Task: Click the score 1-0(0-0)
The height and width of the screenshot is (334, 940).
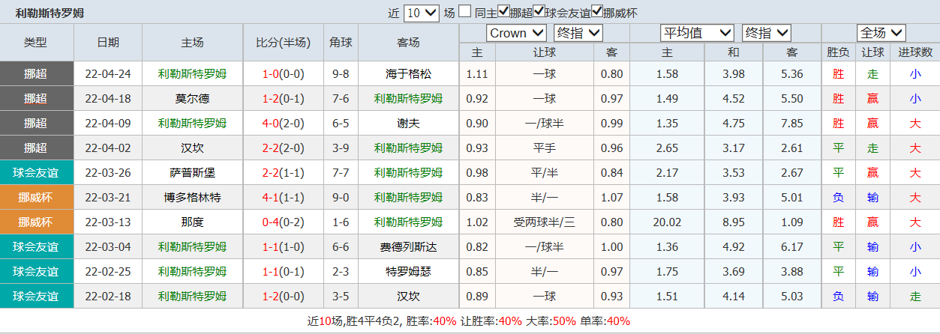Action: (283, 73)
